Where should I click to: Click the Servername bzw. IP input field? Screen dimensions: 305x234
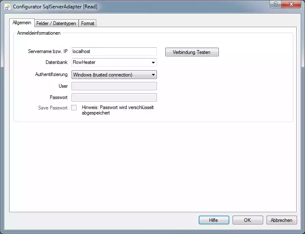pyautogui.click(x=114, y=51)
